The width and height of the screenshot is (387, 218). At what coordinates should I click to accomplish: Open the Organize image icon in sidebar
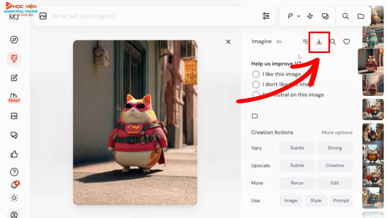click(14, 116)
